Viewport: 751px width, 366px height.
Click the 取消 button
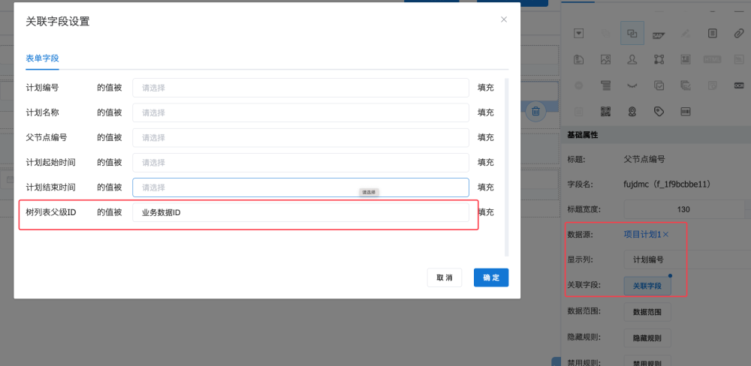pyautogui.click(x=444, y=277)
